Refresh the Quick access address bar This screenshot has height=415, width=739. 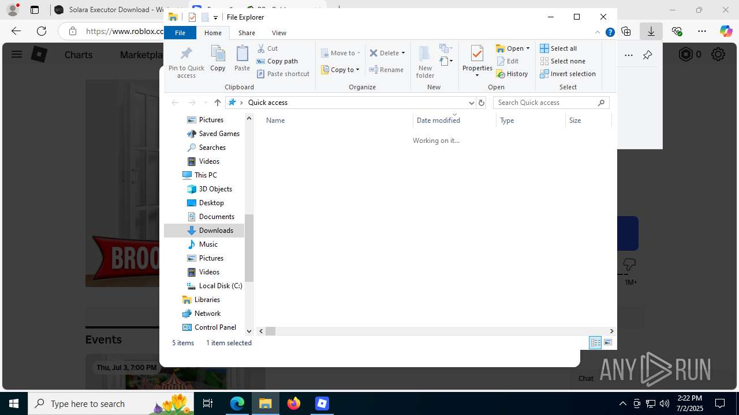(x=482, y=103)
